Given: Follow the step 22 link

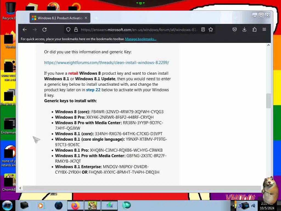Looking at the screenshot, I should pos(93,90).
